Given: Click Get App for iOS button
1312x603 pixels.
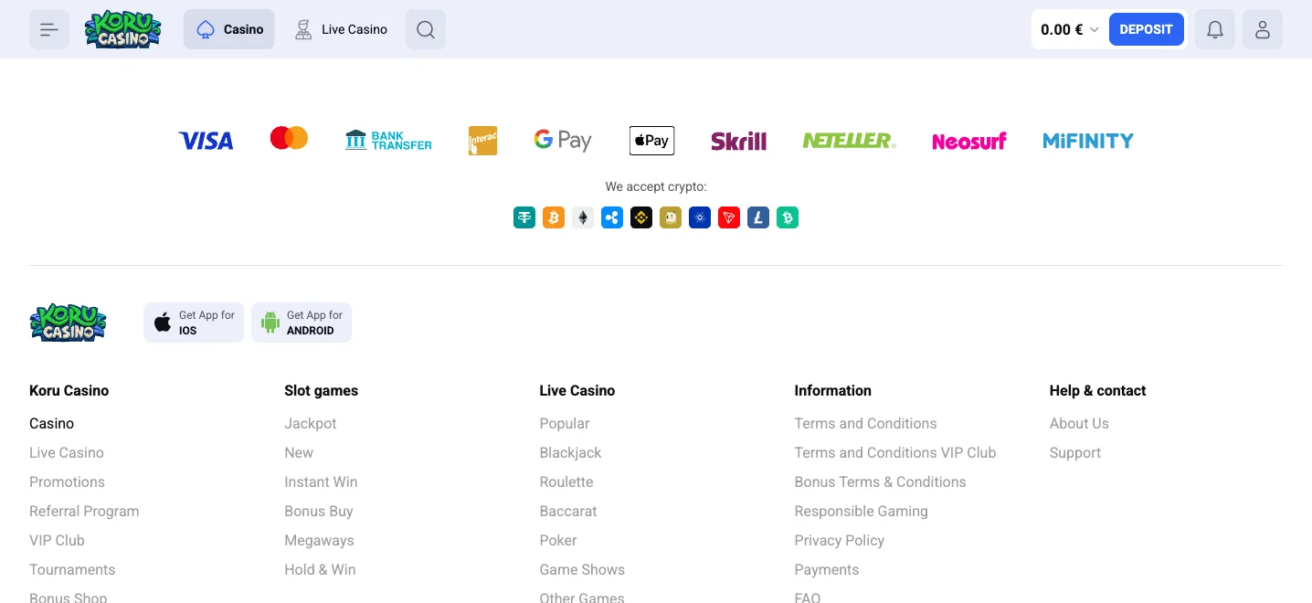Looking at the screenshot, I should [x=194, y=323].
